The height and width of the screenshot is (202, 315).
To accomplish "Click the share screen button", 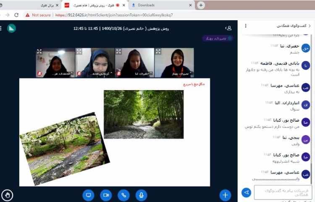I will pos(88,195).
